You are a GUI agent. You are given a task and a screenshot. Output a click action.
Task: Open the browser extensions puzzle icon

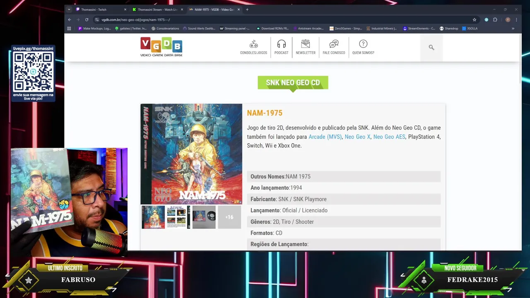coord(495,19)
